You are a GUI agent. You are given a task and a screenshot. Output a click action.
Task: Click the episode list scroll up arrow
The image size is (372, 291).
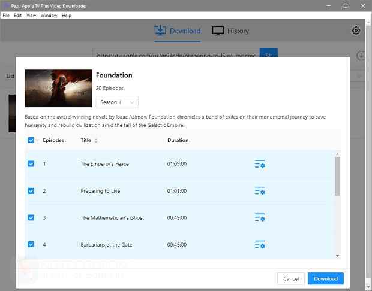pyautogui.click(x=337, y=154)
